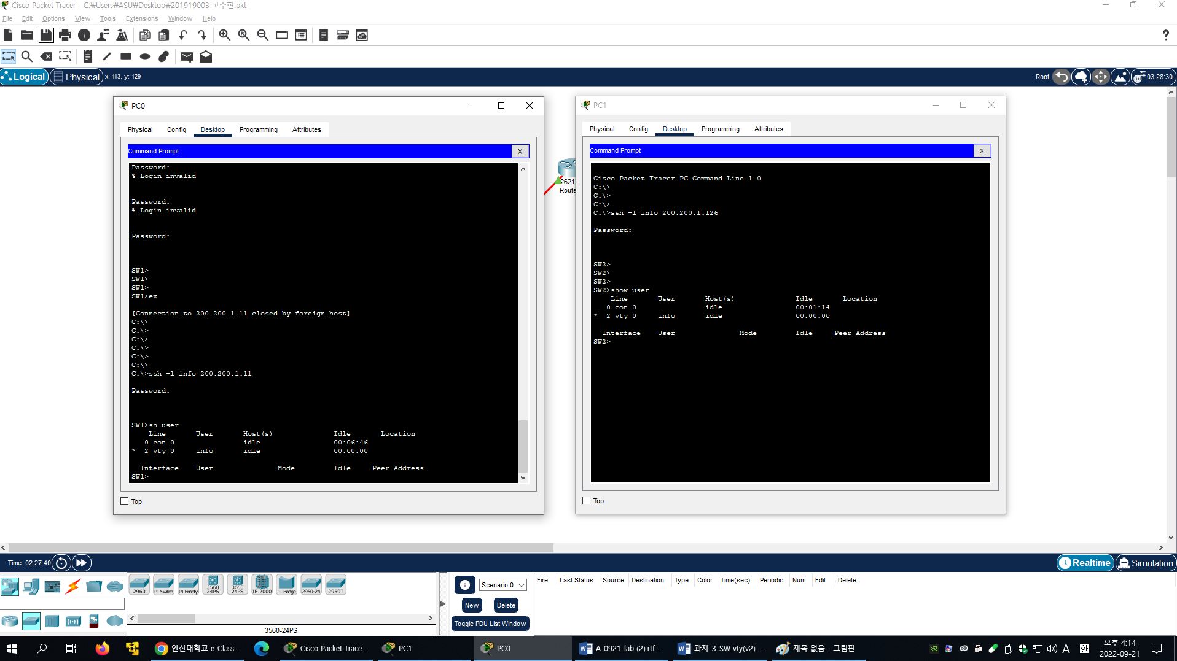Open the Options menu
The width and height of the screenshot is (1177, 661).
(53, 18)
